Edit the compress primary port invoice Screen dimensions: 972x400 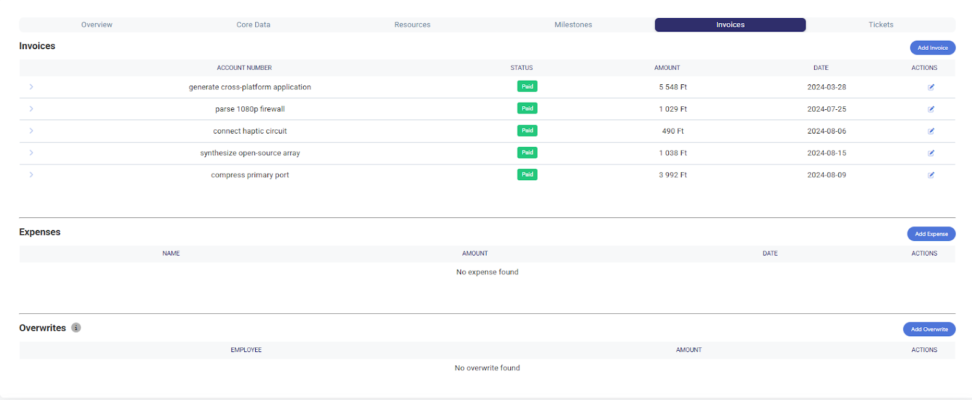[x=931, y=175]
